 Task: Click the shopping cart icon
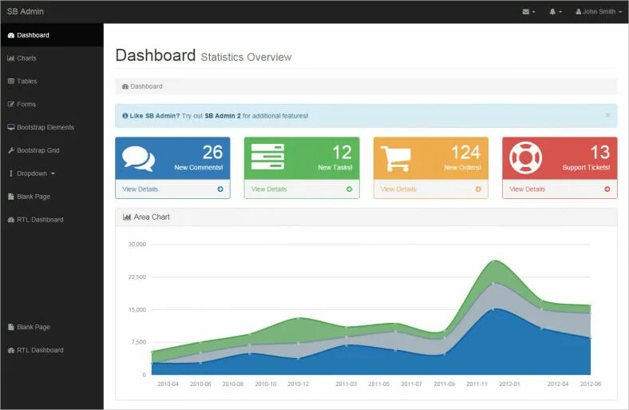[x=396, y=158]
